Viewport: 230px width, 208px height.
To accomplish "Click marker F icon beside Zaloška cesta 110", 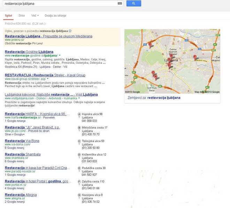I will (79, 183).
